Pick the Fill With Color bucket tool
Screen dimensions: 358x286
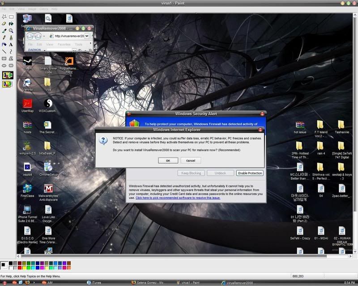coord(11,24)
